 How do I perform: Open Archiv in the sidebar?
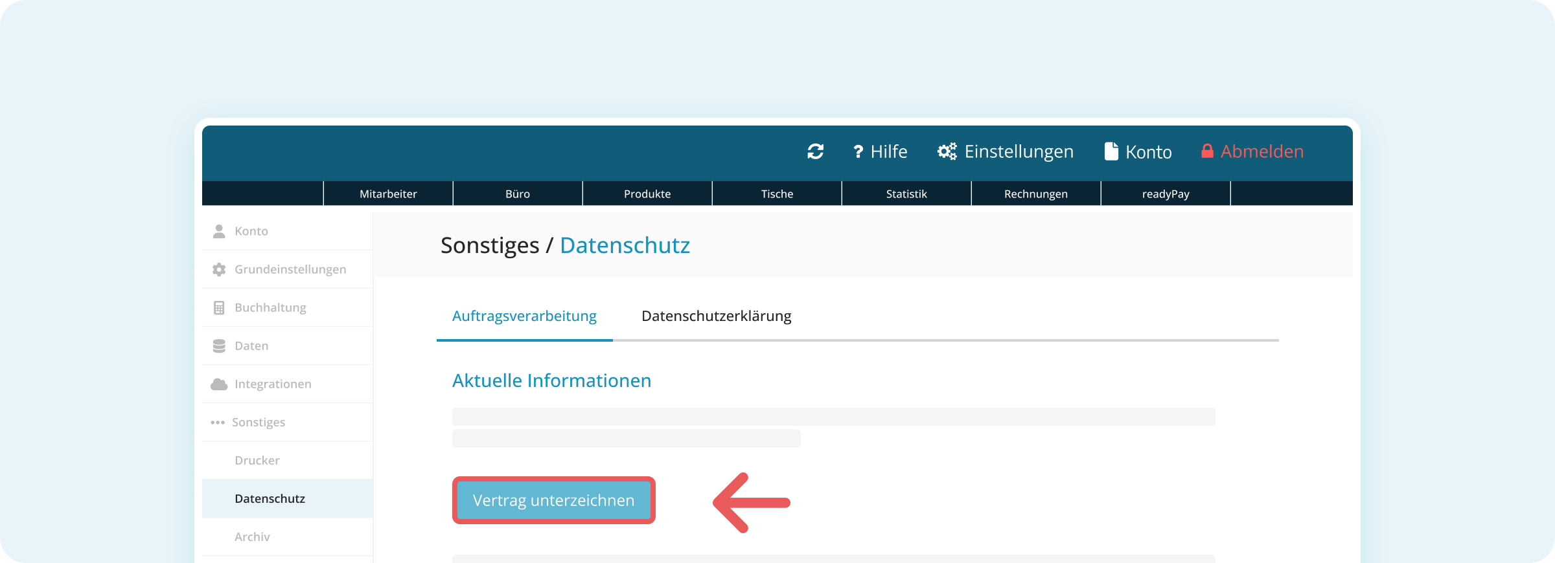coord(252,536)
